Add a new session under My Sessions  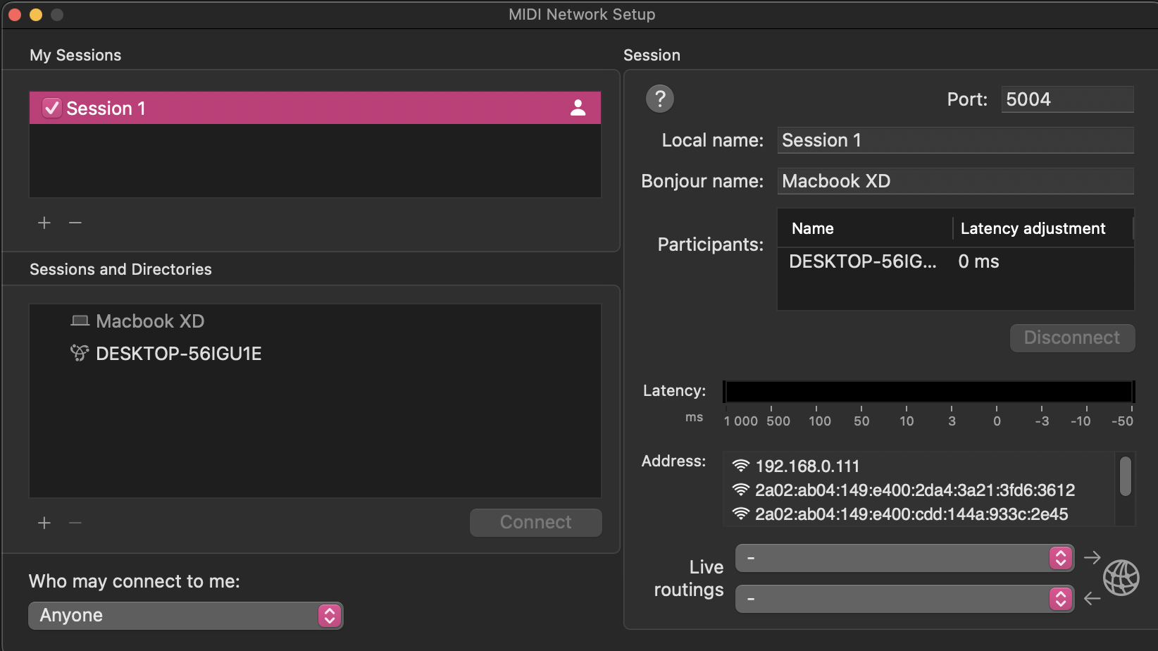tap(44, 223)
